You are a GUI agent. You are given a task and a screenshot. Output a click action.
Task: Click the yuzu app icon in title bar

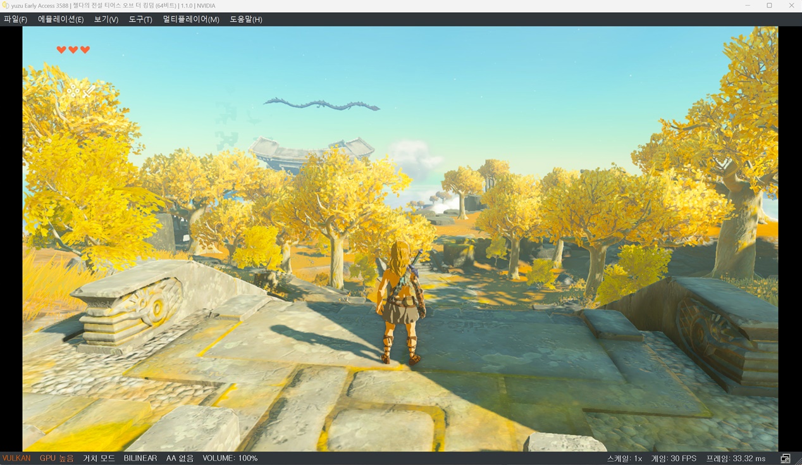pos(5,6)
